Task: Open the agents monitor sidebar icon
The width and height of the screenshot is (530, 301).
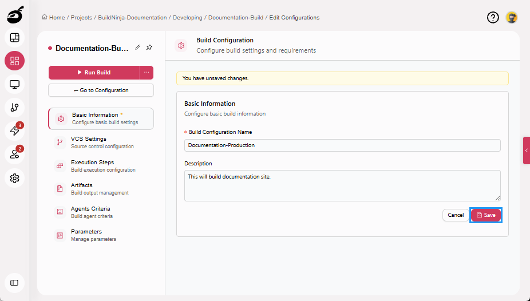Action: coord(14,84)
